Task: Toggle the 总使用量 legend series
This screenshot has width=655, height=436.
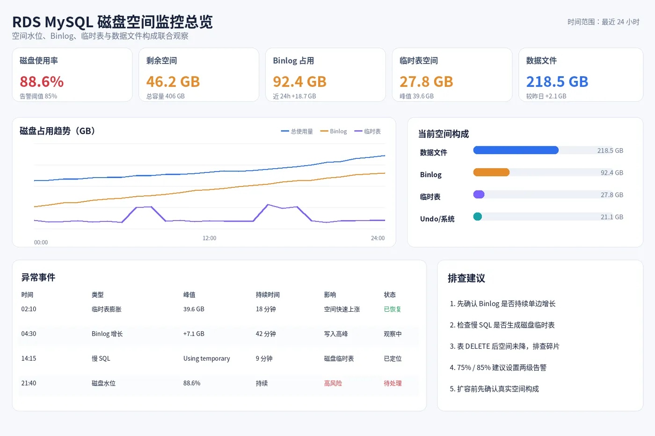Action: 297,131
